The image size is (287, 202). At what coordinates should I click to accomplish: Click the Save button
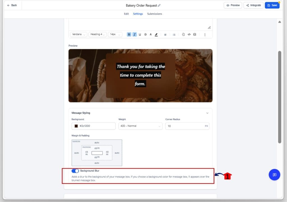(272, 5)
